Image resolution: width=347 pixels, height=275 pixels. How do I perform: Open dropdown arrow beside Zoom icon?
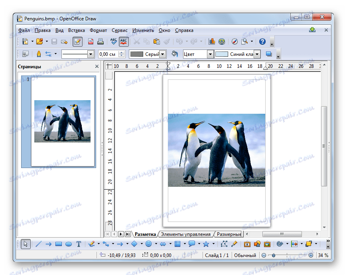252,42
